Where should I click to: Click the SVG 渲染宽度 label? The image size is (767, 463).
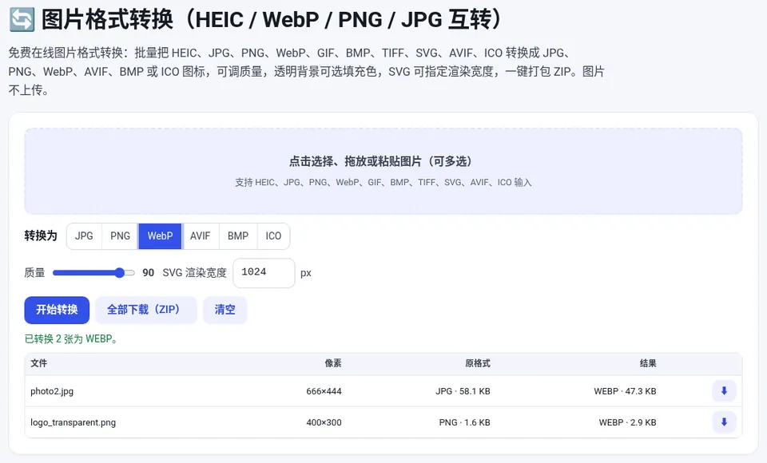pos(195,273)
